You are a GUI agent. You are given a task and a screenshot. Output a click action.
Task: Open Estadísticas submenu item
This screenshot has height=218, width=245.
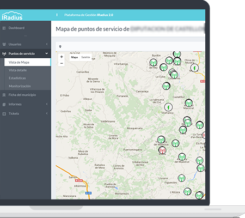[x=17, y=78]
